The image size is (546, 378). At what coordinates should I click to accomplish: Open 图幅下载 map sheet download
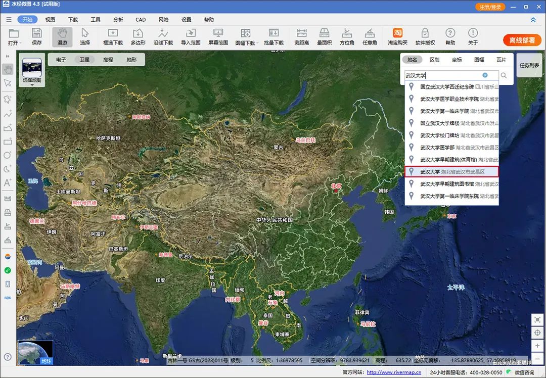[x=246, y=36]
